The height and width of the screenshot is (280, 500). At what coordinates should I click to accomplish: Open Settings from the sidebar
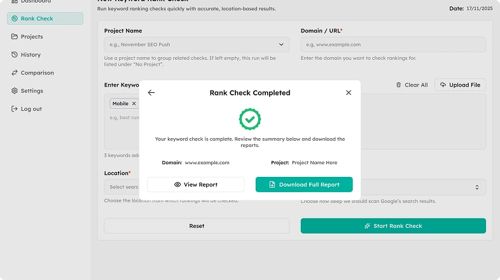(32, 91)
